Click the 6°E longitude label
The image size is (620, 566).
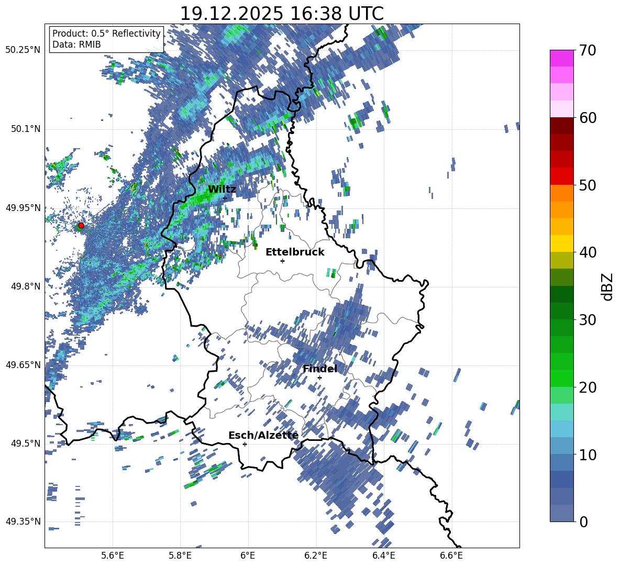click(x=248, y=556)
